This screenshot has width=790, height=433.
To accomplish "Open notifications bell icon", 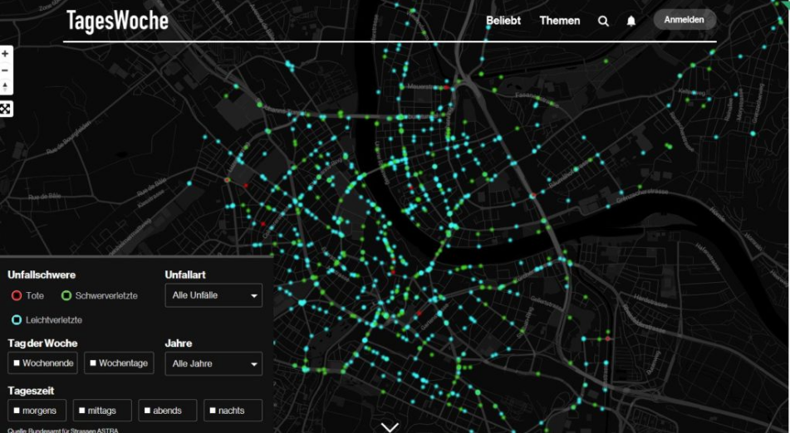I will point(631,21).
